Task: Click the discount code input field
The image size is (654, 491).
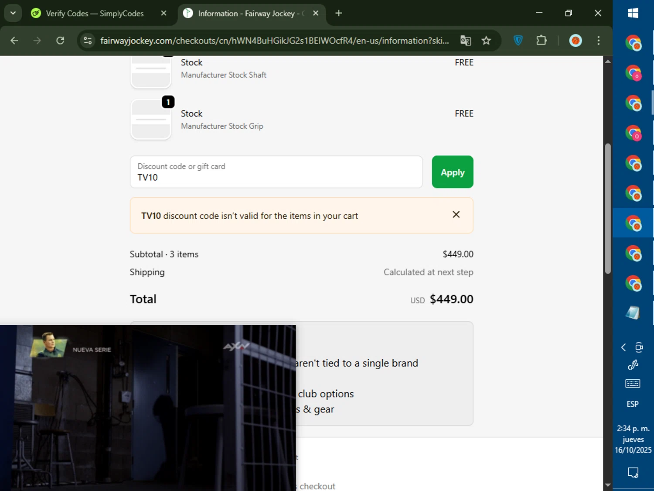Action: point(276,172)
